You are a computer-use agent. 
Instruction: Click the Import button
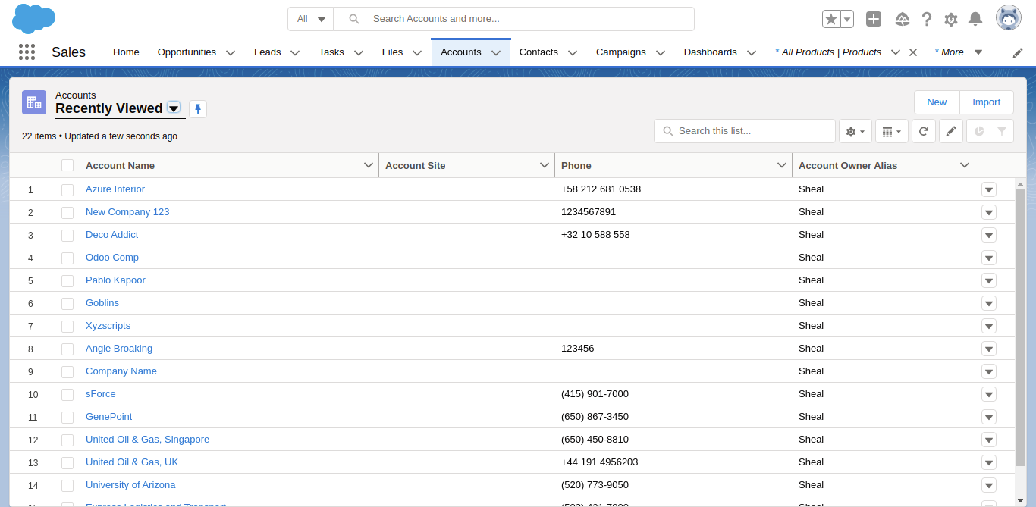click(x=987, y=102)
